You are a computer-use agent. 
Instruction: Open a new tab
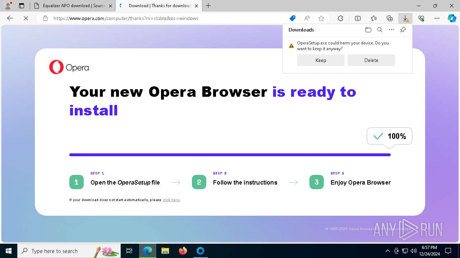click(208, 6)
